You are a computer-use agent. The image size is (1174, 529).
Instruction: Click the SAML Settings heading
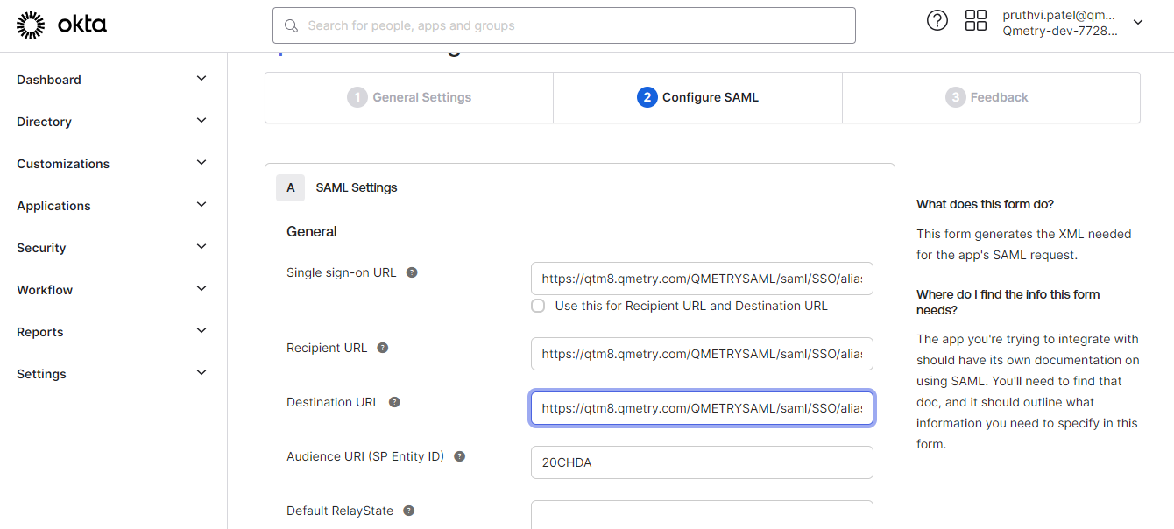coord(357,187)
